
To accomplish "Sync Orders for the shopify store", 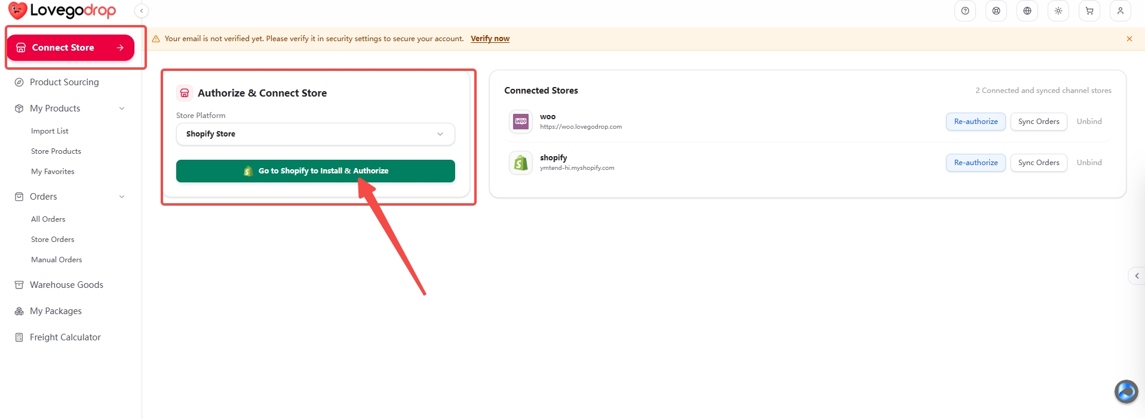I will (1039, 163).
